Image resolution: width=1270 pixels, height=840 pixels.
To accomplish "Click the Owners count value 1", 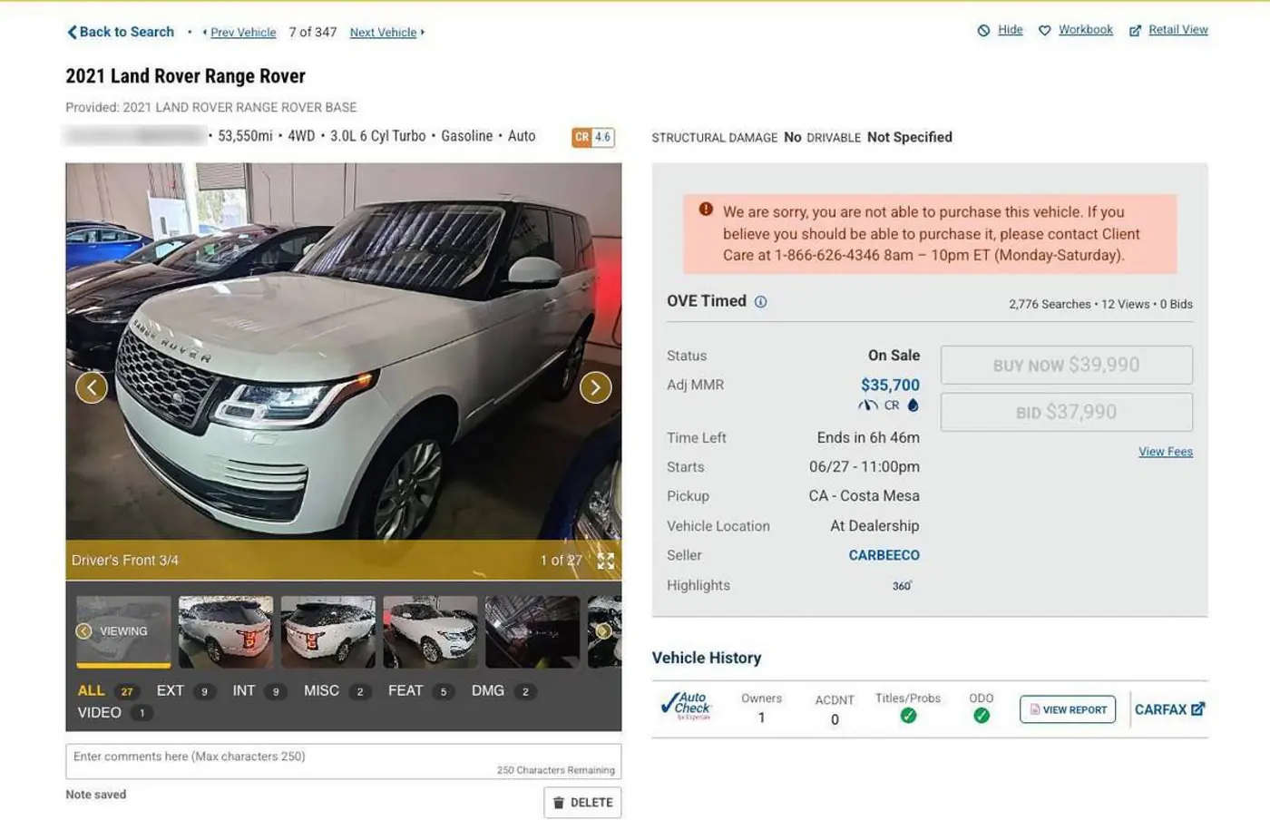I will [761, 718].
